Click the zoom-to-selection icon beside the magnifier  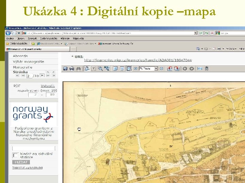(107, 68)
